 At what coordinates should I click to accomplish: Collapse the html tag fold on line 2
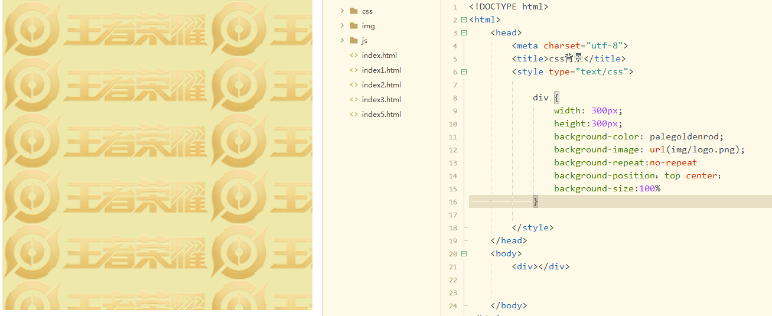point(464,19)
